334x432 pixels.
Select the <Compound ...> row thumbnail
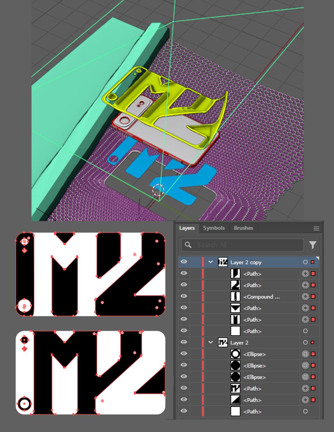tap(235, 297)
